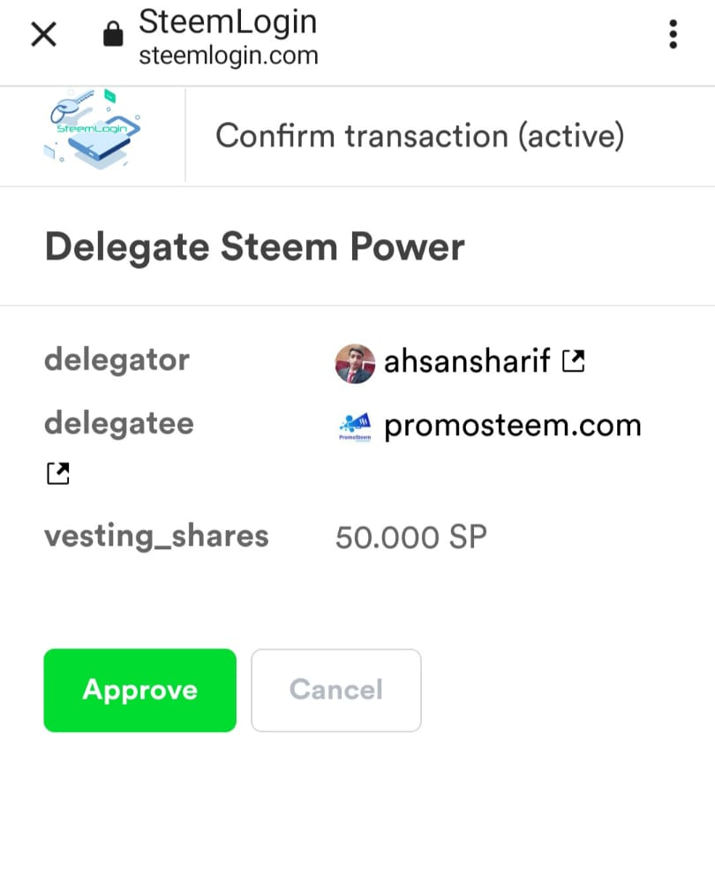The image size is (715, 883).
Task: Open delegatee external link icon
Action: 57,473
